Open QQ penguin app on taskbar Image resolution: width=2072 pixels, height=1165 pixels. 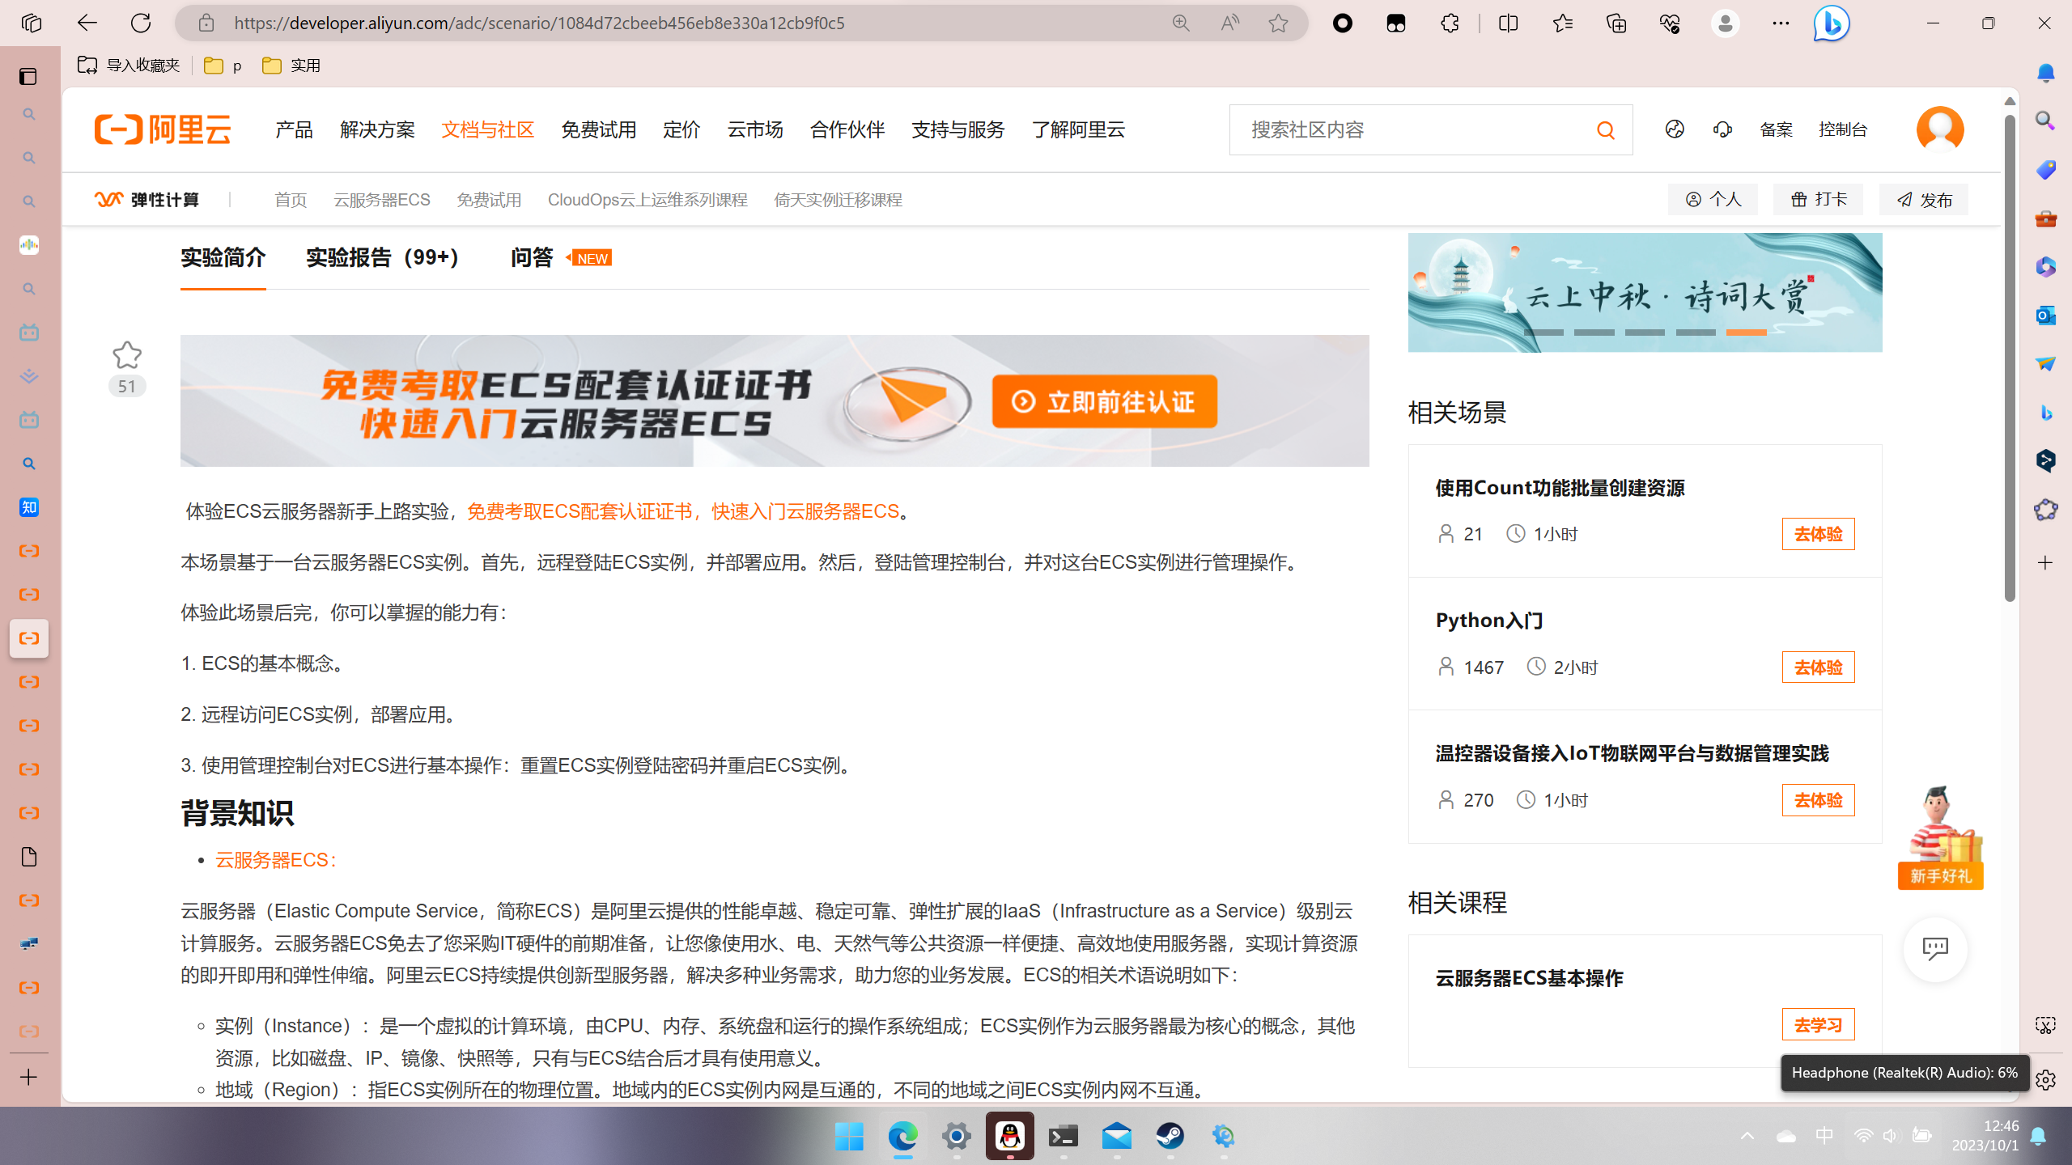tap(1010, 1136)
